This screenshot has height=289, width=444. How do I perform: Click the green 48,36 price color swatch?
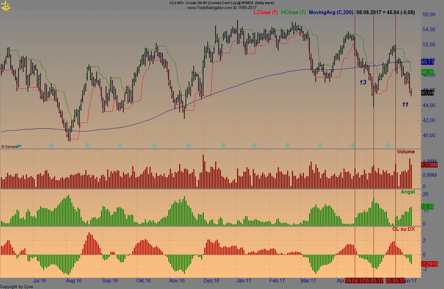427,72
